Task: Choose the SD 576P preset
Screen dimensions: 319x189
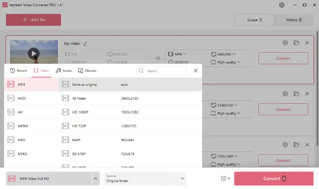Action: [x=130, y=154]
